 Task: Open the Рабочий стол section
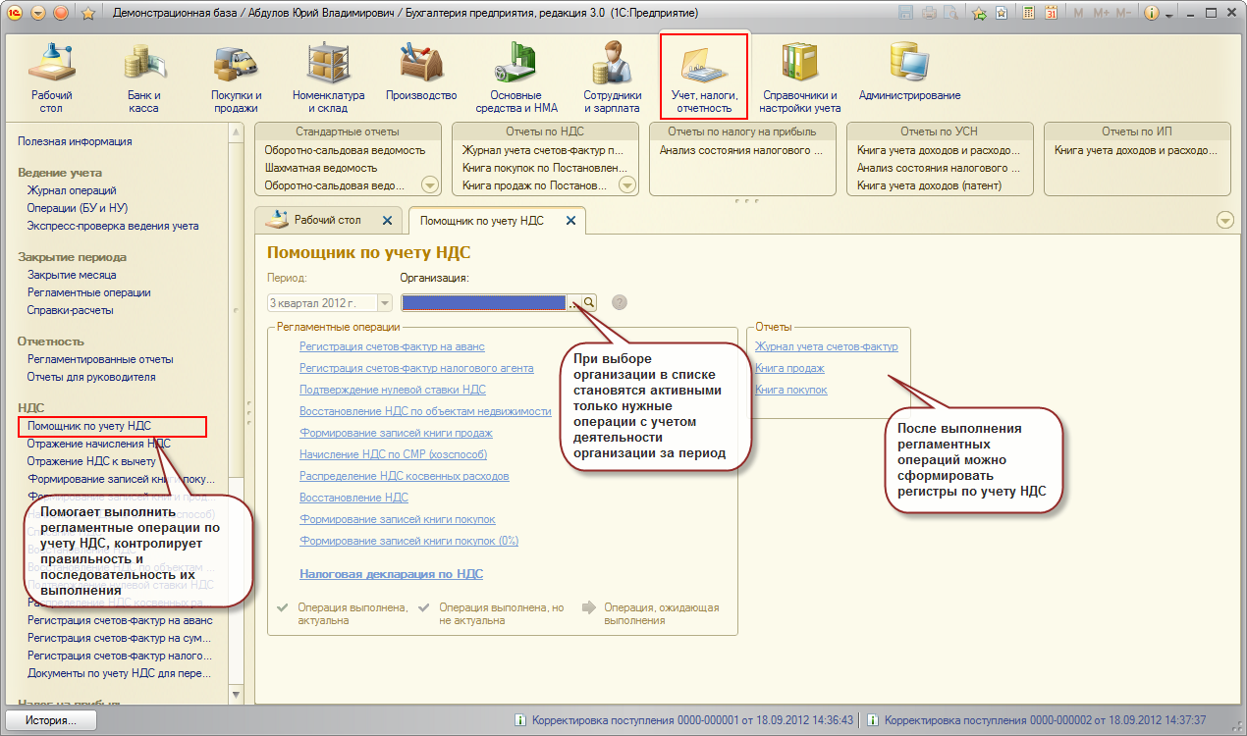pos(51,79)
